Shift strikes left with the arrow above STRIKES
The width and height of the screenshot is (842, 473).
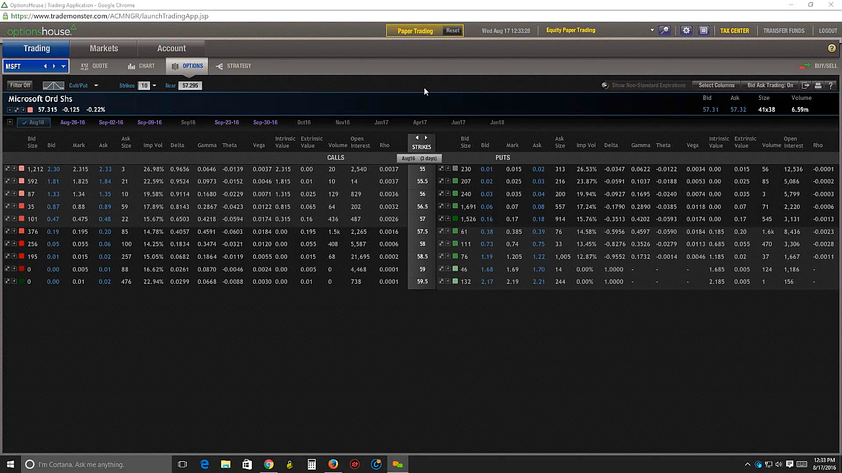pos(416,138)
